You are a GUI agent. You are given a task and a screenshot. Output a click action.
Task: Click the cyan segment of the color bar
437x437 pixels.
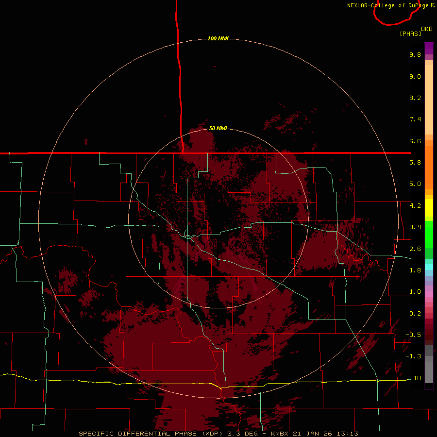(429, 267)
